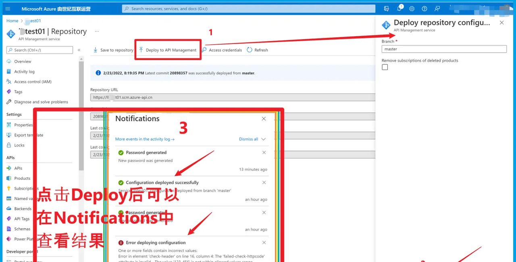The image size is (516, 262).
Task: Open the ellipsis menu next to Repository
Action: pyautogui.click(x=97, y=31)
